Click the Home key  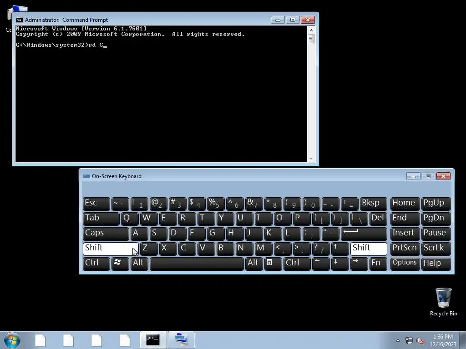click(x=405, y=204)
